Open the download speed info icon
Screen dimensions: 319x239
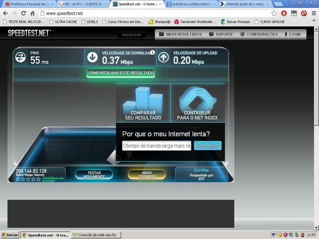pyautogui.click(x=153, y=53)
